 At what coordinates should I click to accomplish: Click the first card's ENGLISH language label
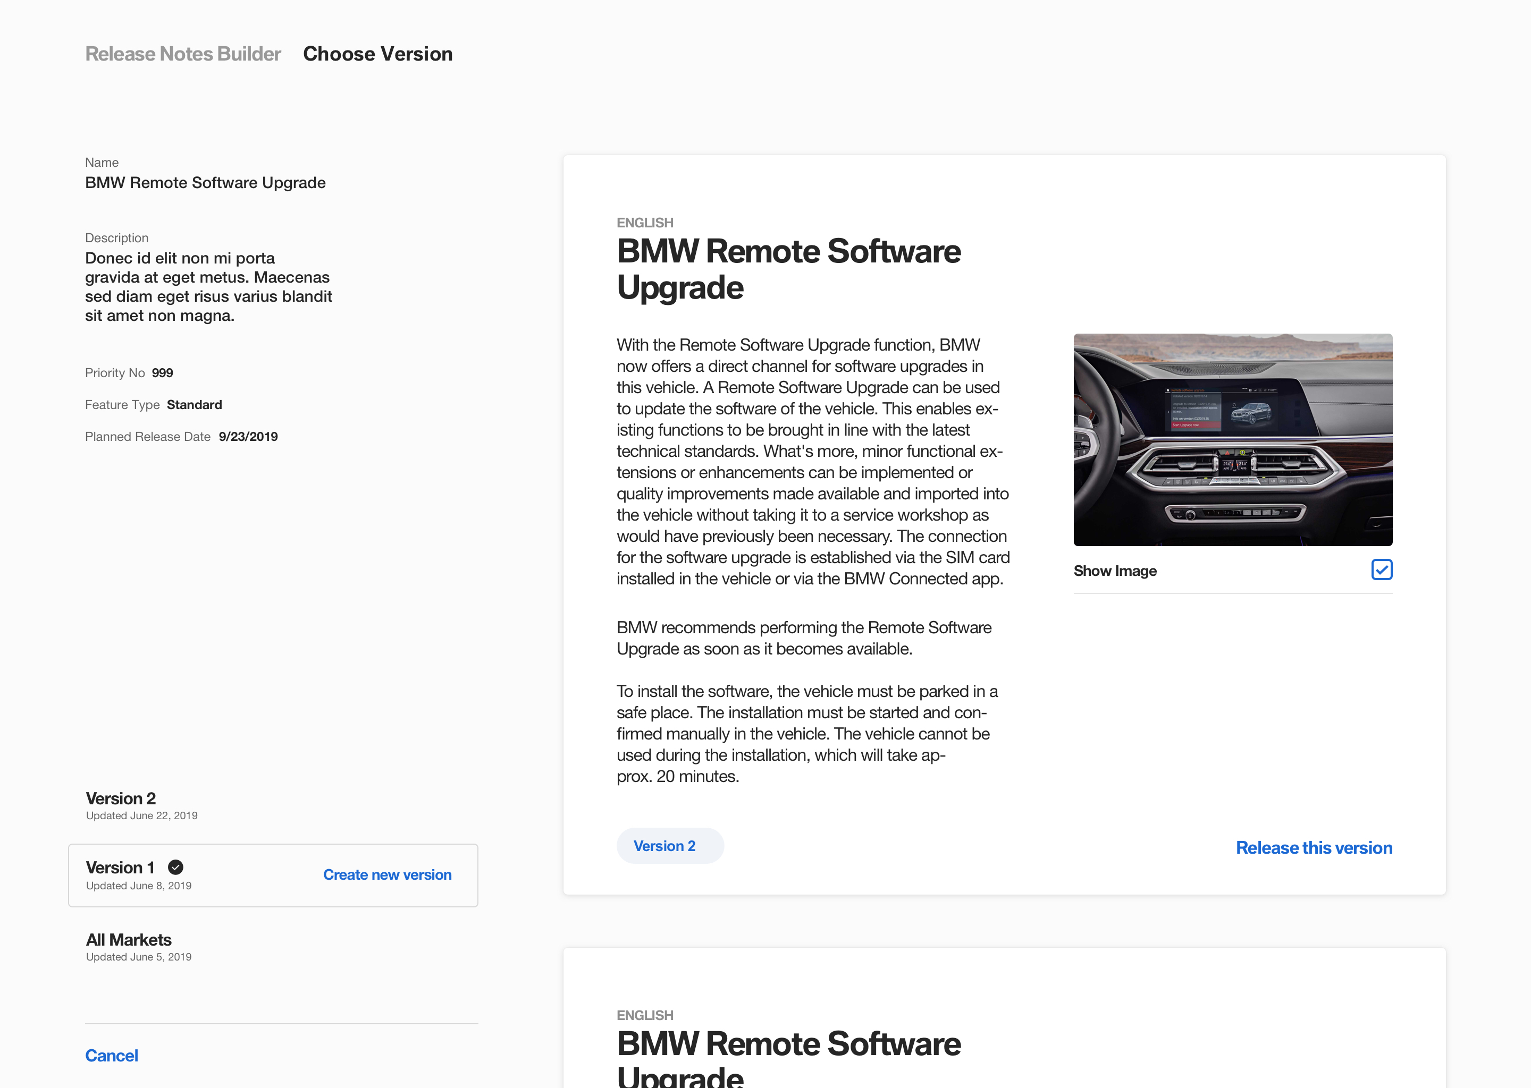(x=645, y=223)
